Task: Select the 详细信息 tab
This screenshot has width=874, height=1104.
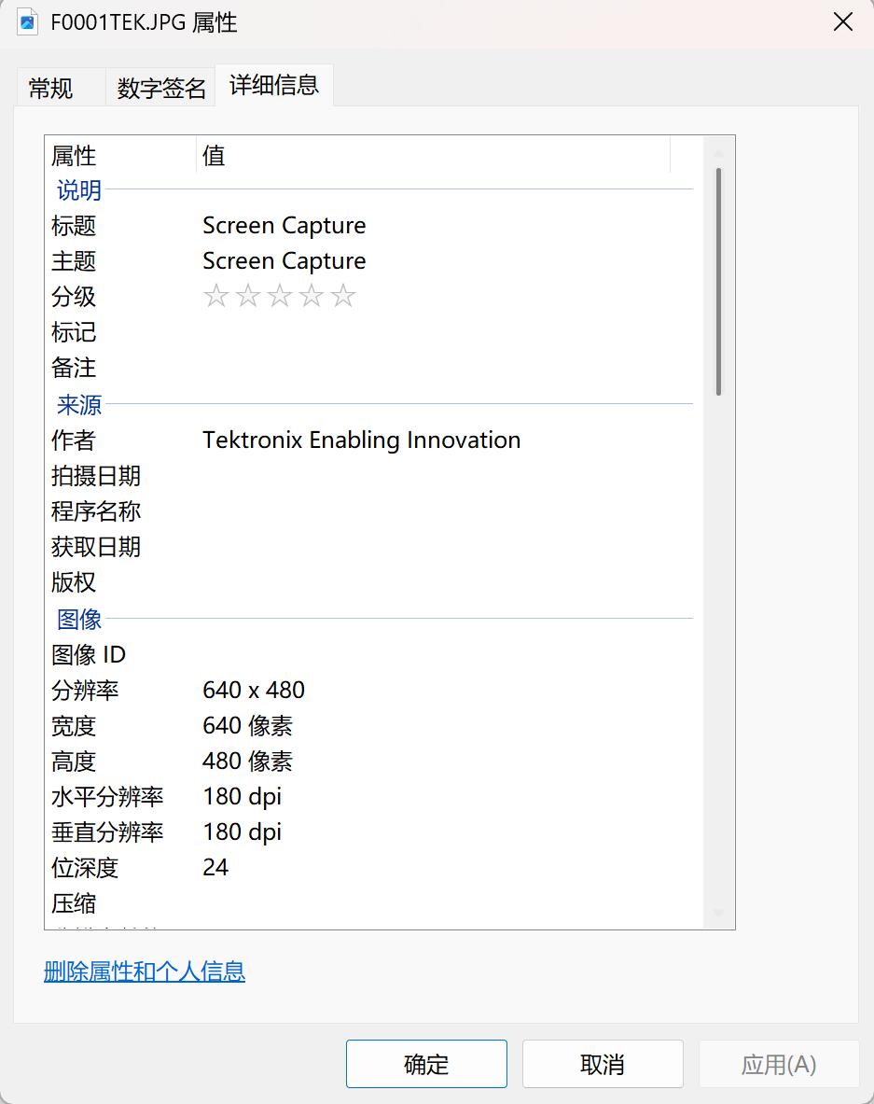Action: pyautogui.click(x=273, y=84)
